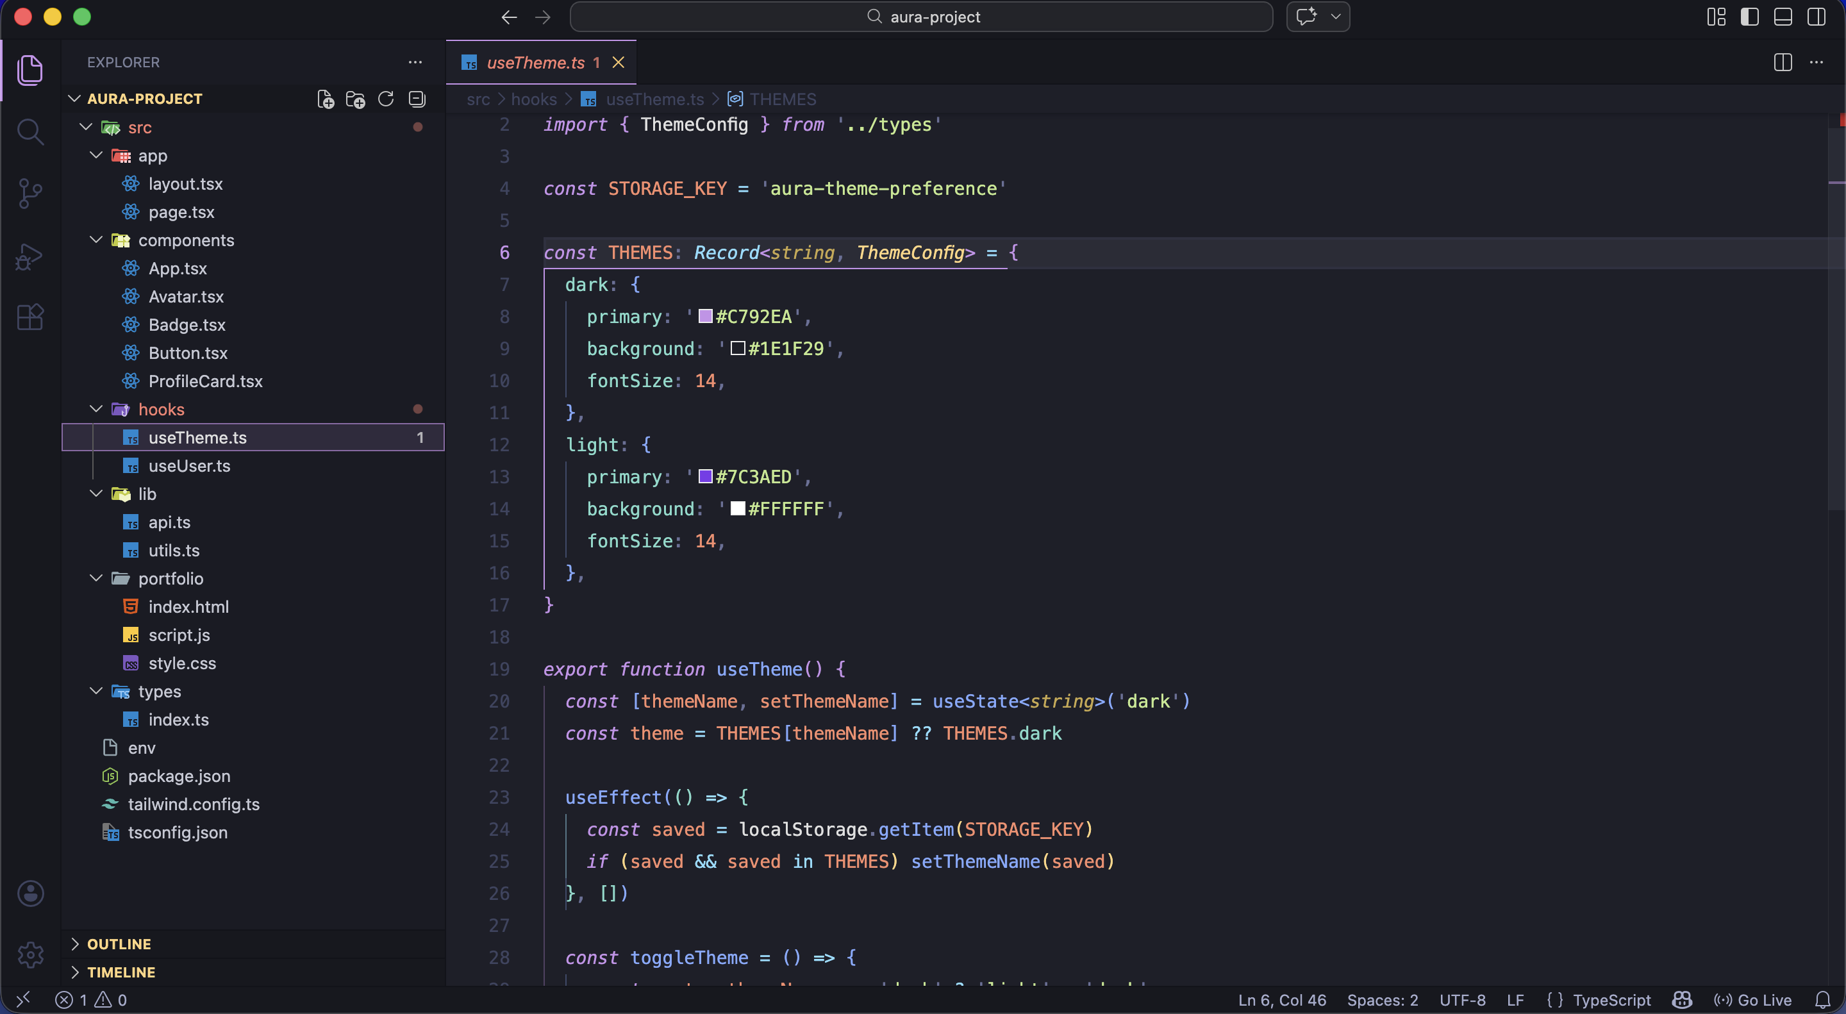
Task: Click the New Folder icon in explorer
Action: (356, 99)
